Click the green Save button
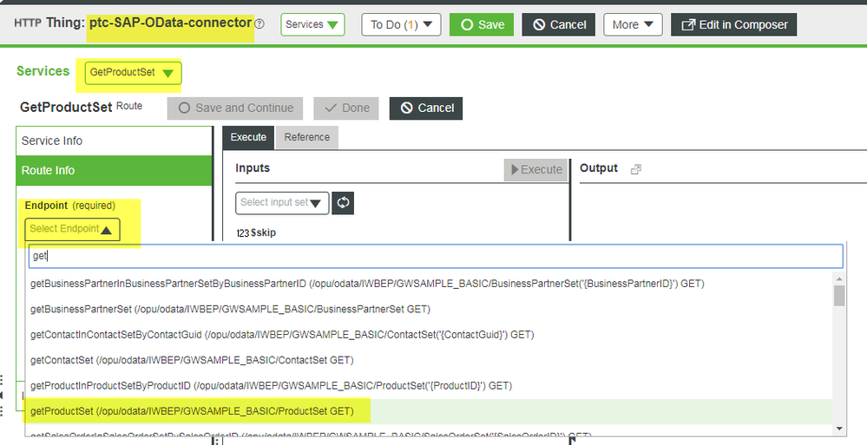Viewport: 867px width, 445px height. pyautogui.click(x=482, y=25)
